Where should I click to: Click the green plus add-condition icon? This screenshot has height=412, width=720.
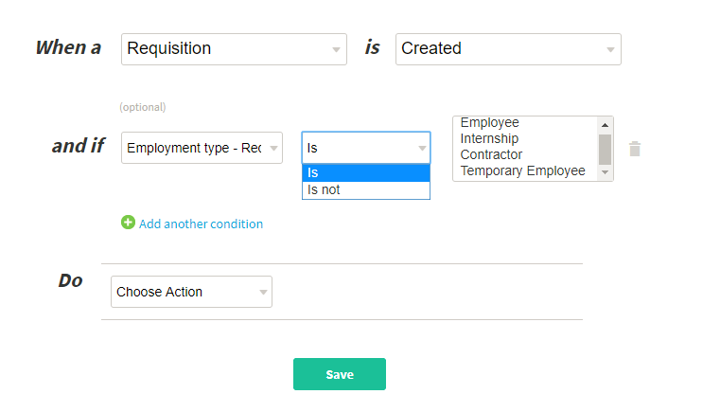point(128,223)
